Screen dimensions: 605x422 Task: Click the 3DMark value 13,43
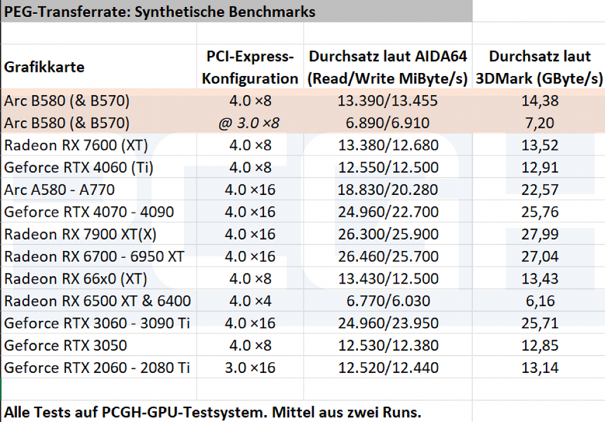tap(539, 279)
